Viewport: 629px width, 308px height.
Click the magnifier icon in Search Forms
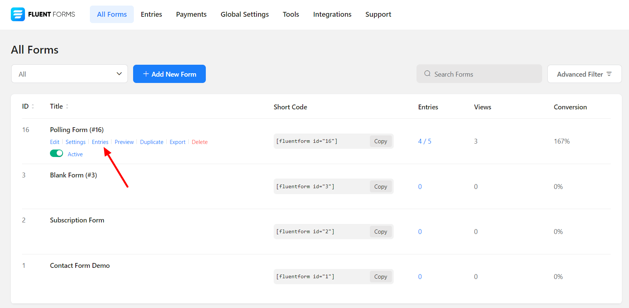pos(427,74)
